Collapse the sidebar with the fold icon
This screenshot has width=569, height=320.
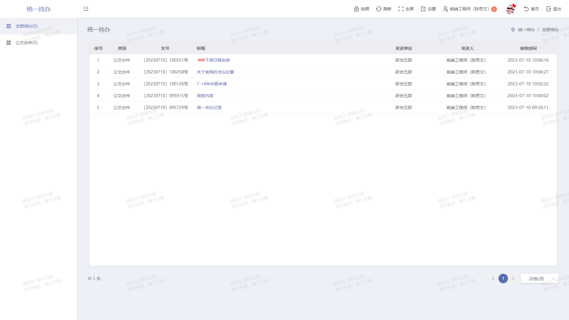tap(86, 9)
